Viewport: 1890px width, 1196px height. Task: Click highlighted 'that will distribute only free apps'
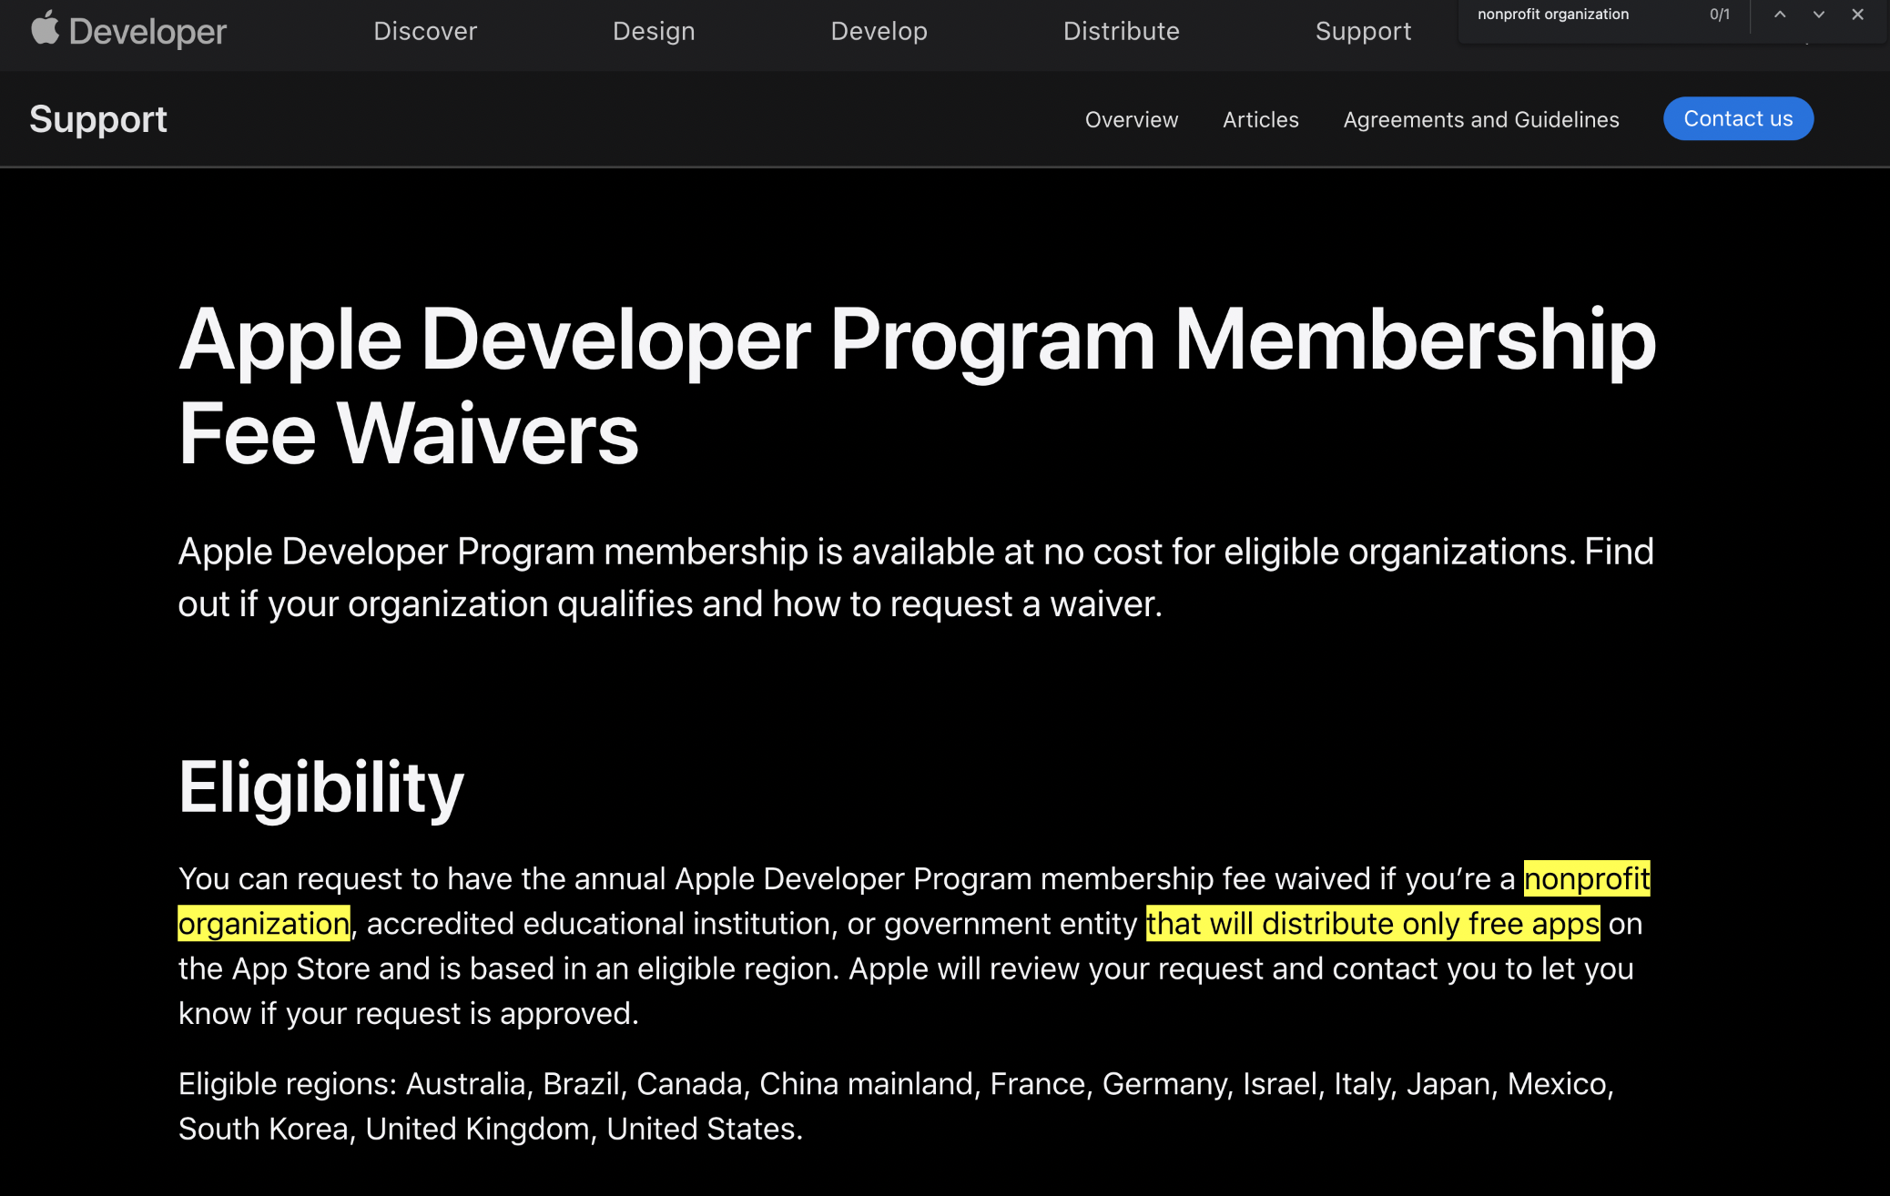1372,924
